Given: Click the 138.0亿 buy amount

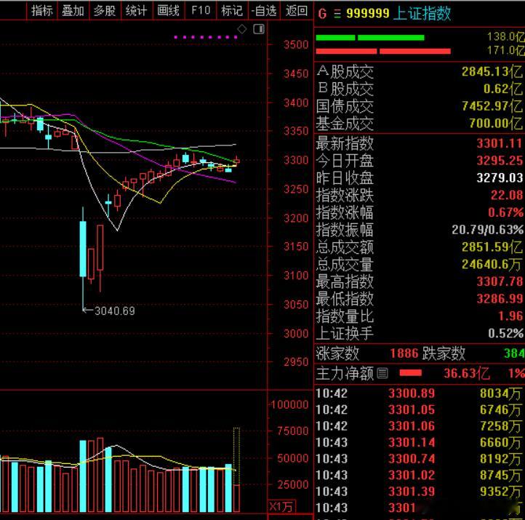Looking at the screenshot, I should (x=505, y=36).
